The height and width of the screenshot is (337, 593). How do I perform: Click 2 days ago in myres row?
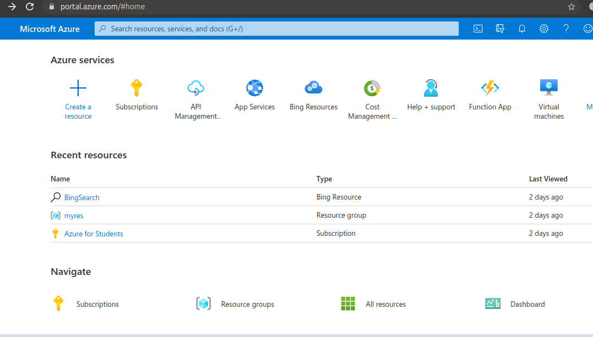[x=546, y=215]
